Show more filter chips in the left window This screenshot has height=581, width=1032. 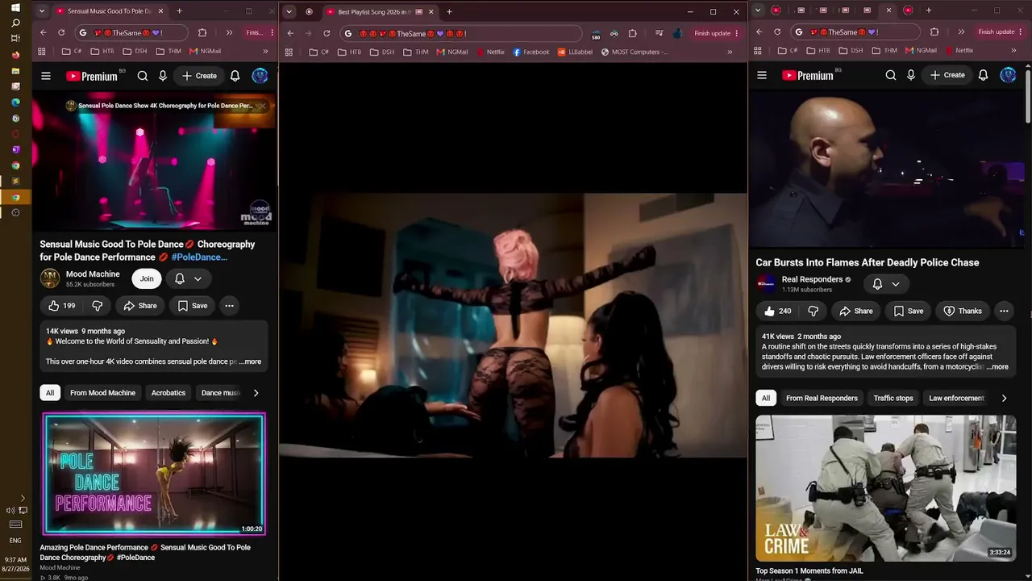(x=256, y=393)
